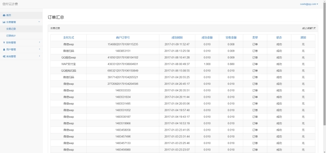Select order number 1483519966
Image resolution: width=326 pixels, height=153 pixels.
click(123, 123)
